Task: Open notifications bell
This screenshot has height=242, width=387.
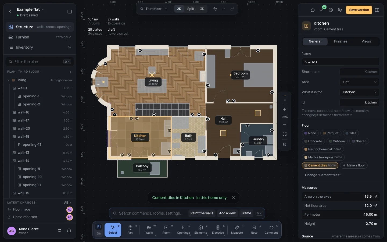Action: click(69, 231)
